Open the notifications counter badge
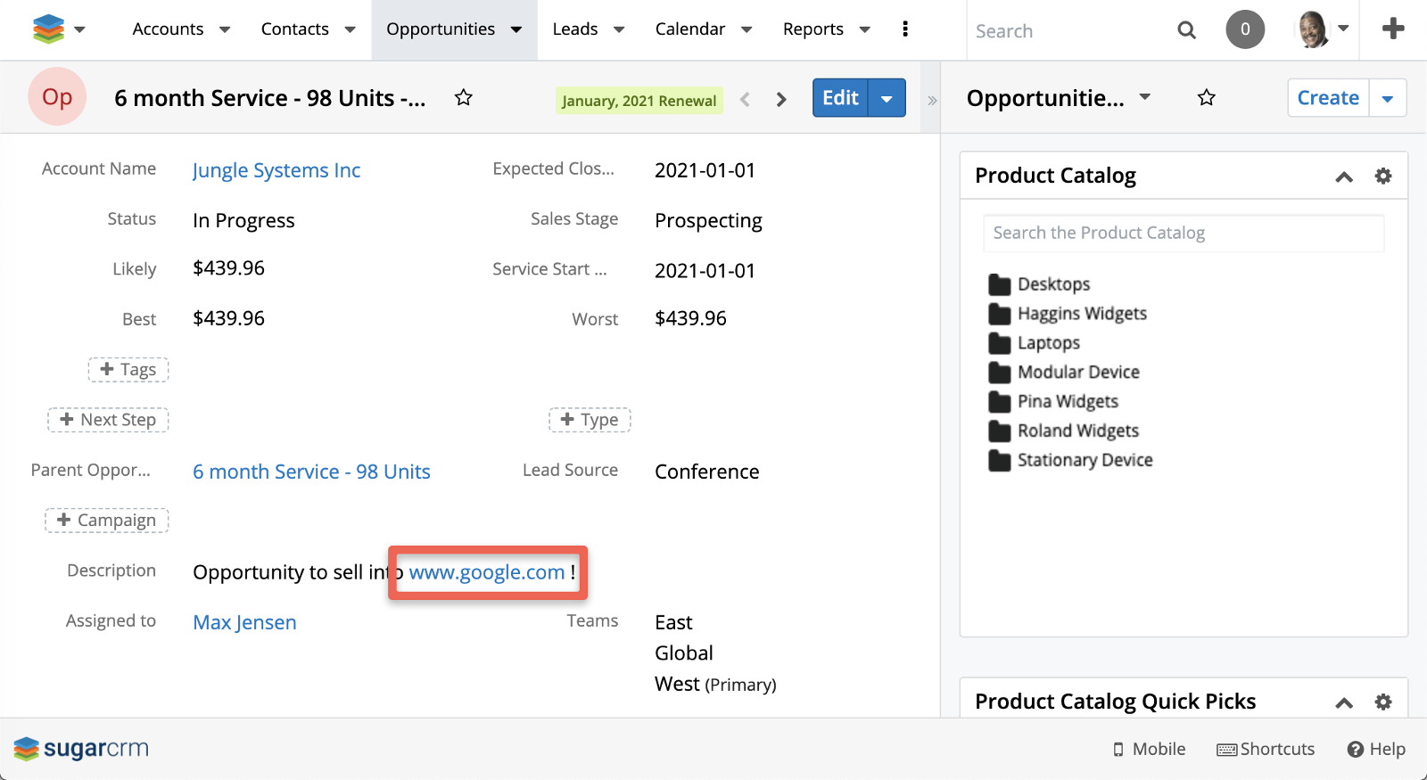1427x780 pixels. click(x=1245, y=29)
